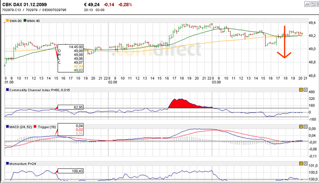
Task: Click the 0,09 MACD axis label
Action: pyautogui.click(x=312, y=129)
